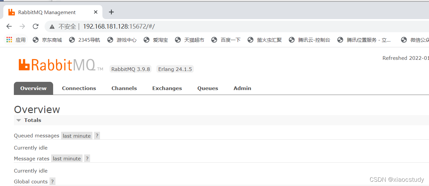Open the 天猫超市 bookmark
The height and width of the screenshot is (186, 429).
pos(189,40)
